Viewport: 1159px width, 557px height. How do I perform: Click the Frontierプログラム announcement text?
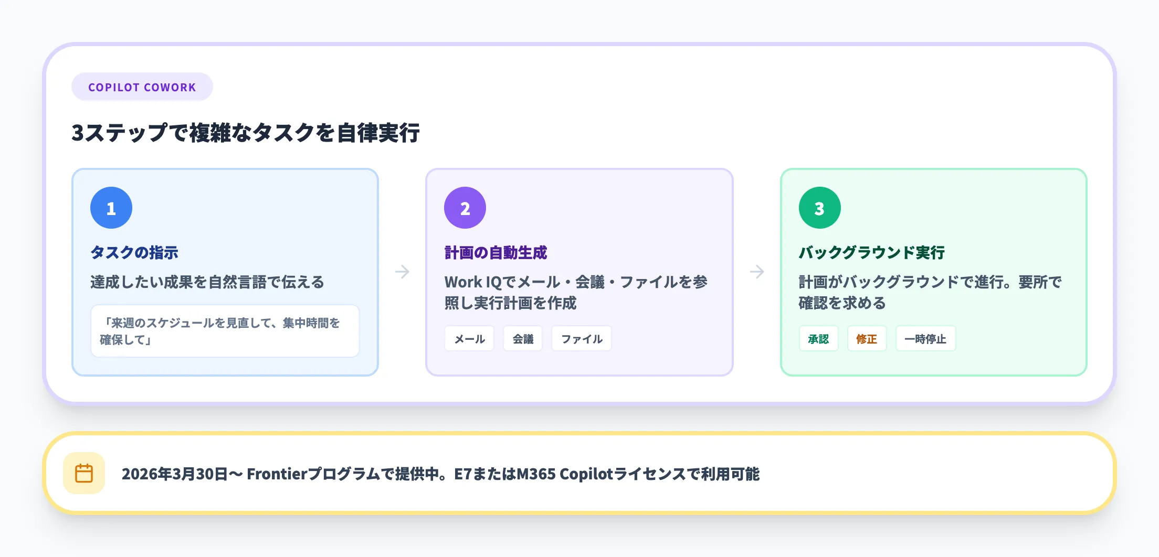coord(441,474)
